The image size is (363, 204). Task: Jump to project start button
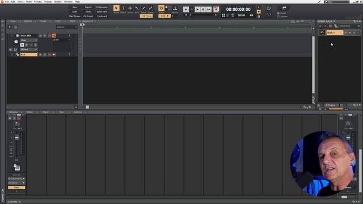185,15
